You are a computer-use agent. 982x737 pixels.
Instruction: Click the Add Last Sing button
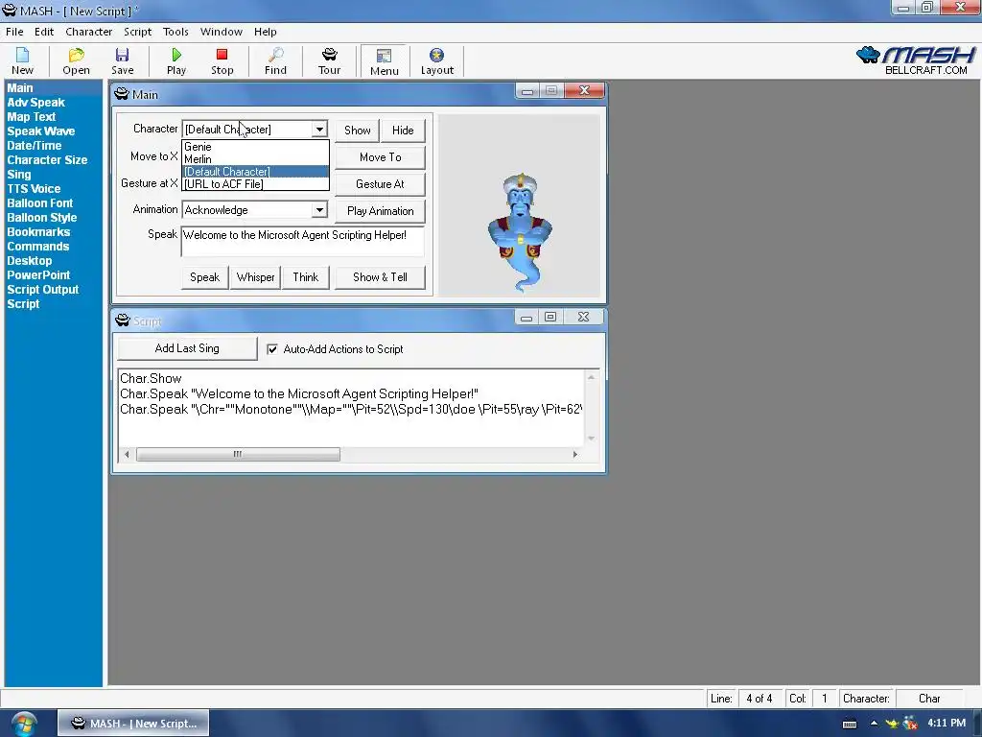[x=187, y=348]
